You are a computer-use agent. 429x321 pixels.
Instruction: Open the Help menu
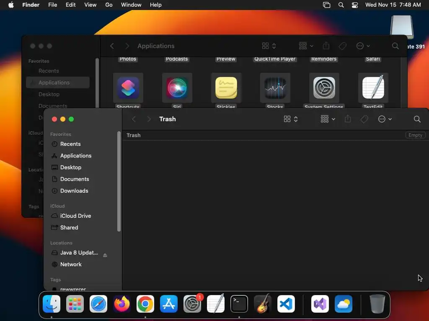tap(156, 5)
